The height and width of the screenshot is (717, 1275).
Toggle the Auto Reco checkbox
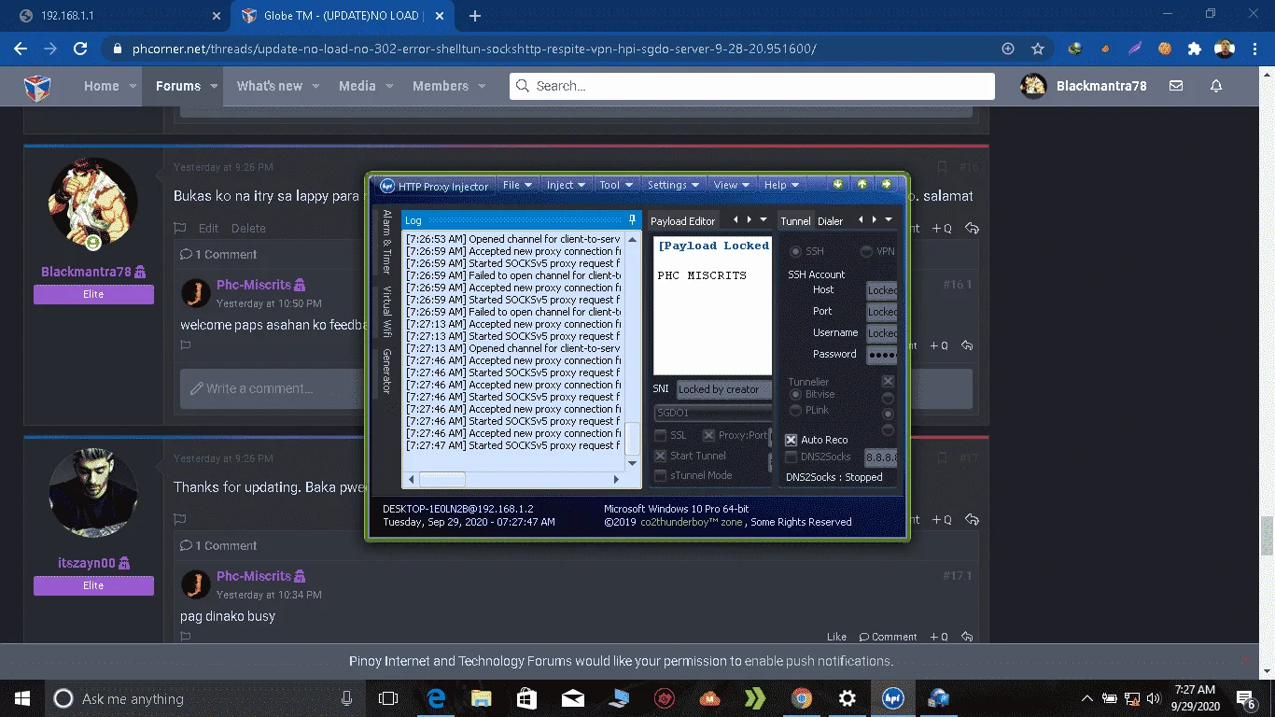click(791, 440)
